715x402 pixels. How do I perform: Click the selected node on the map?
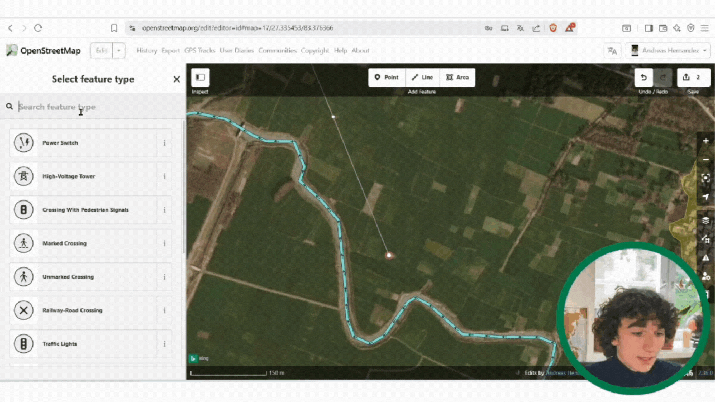click(389, 255)
